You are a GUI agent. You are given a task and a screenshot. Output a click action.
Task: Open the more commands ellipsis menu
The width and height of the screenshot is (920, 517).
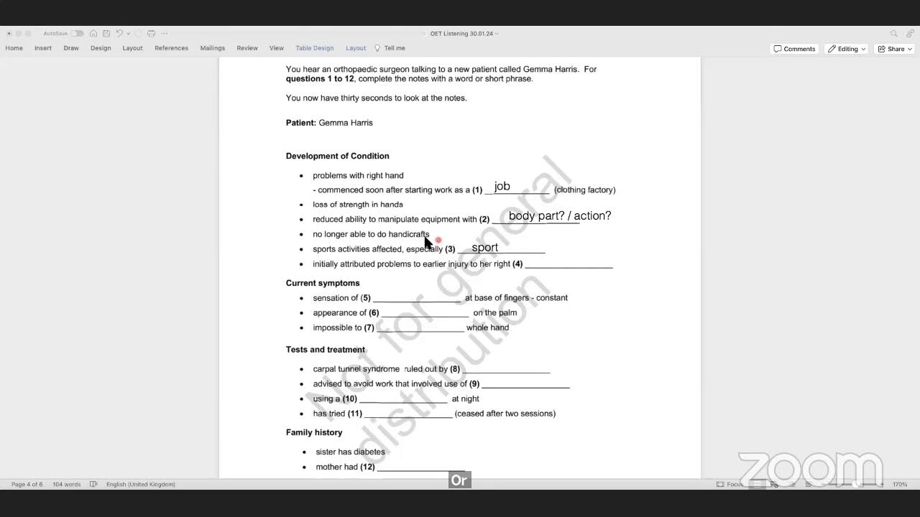(x=165, y=34)
